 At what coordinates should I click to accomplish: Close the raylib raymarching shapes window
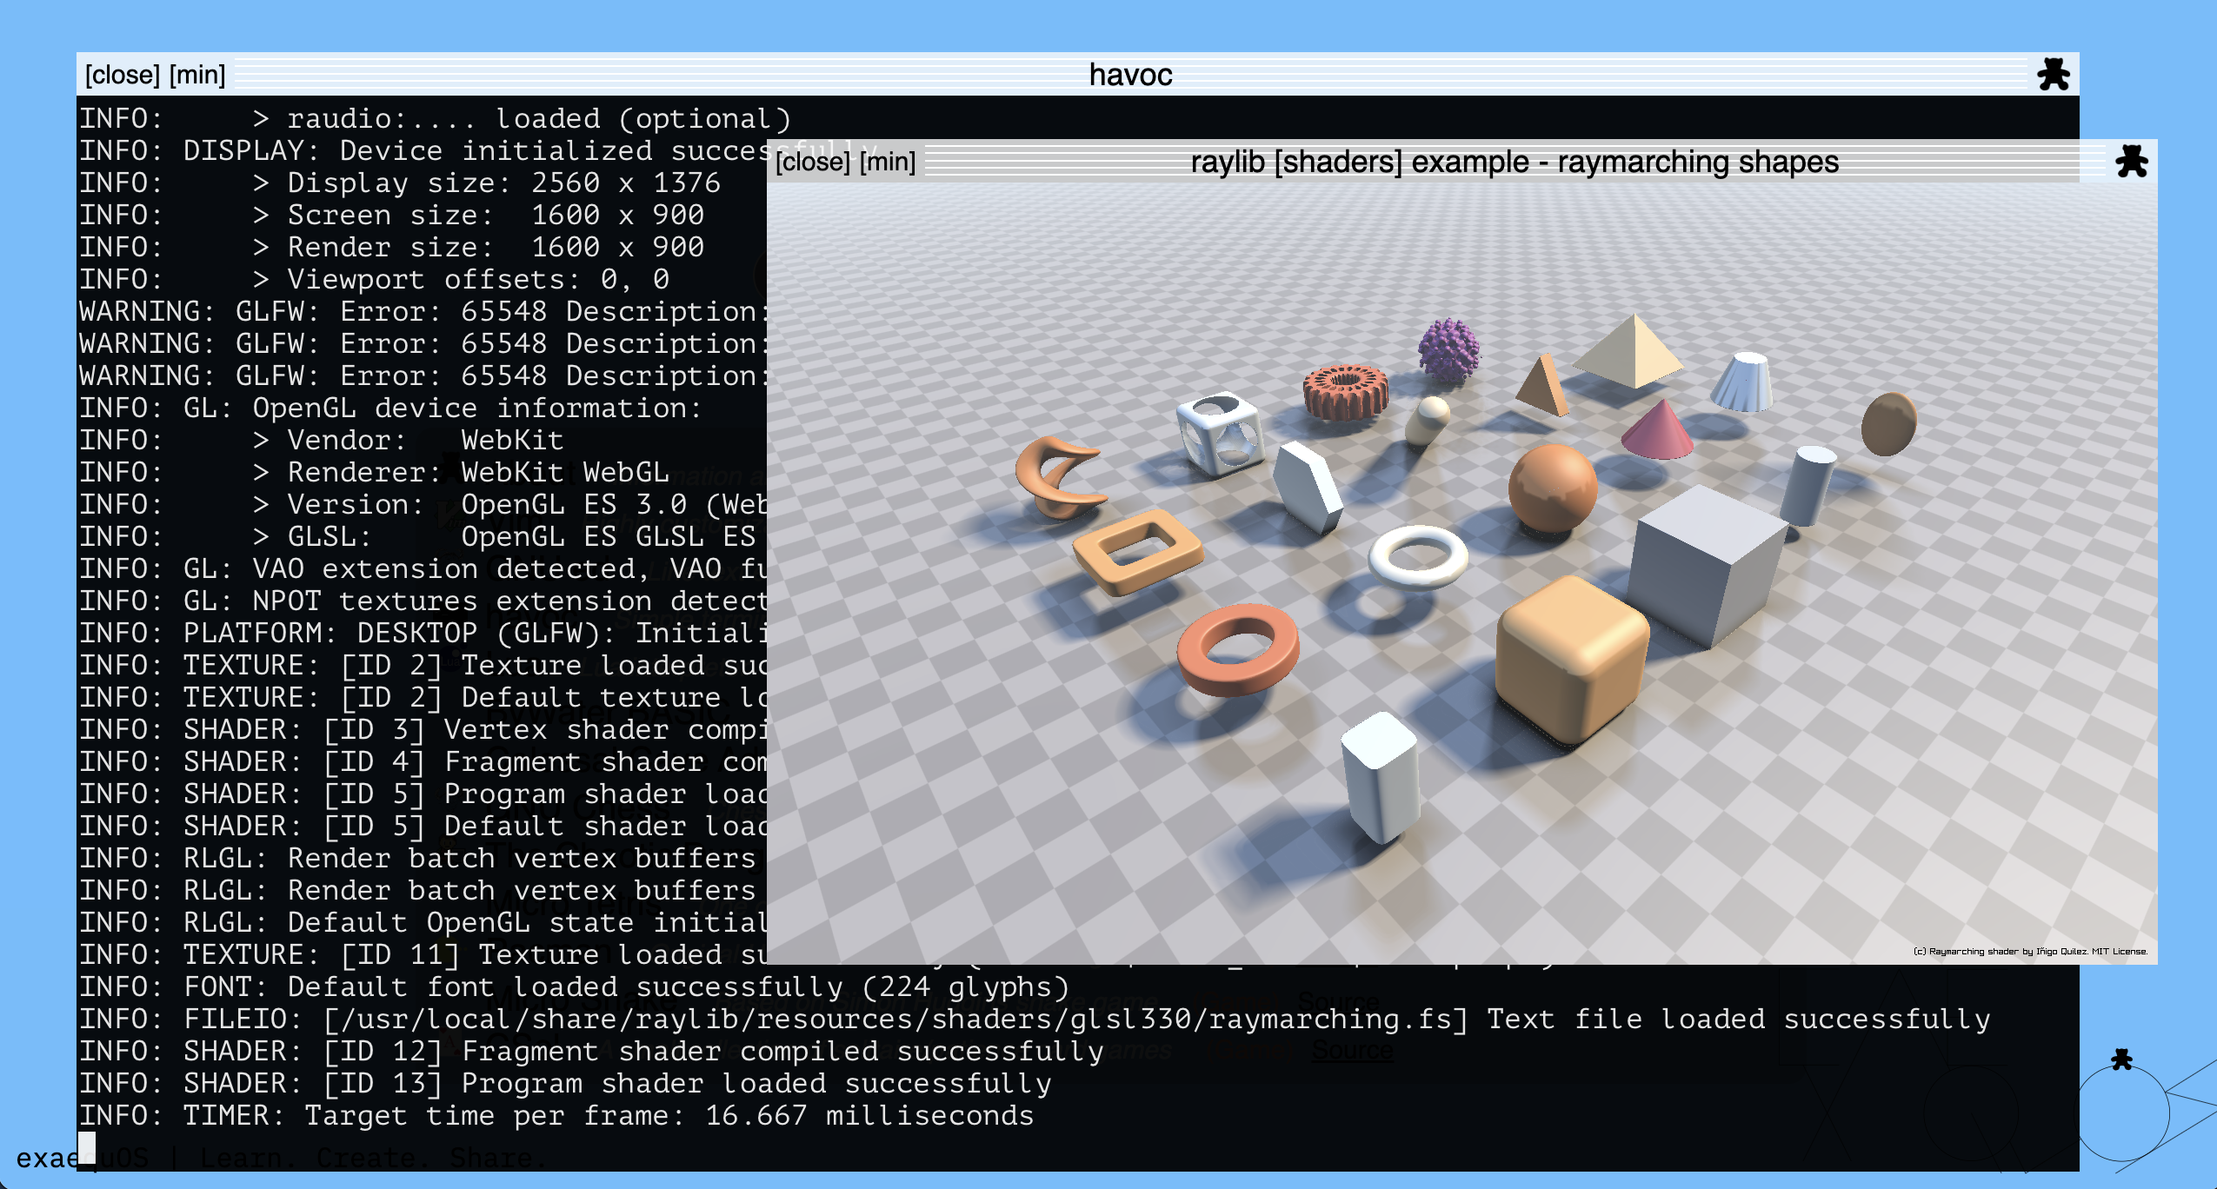[x=813, y=162]
